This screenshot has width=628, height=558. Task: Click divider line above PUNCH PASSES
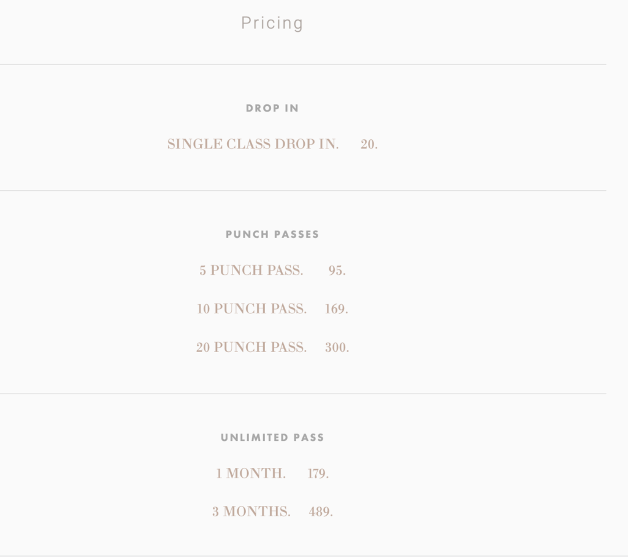(303, 191)
